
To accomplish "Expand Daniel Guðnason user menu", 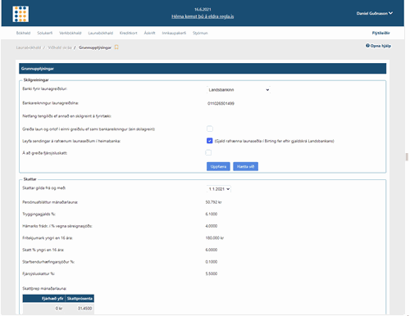I will tap(375, 13).
